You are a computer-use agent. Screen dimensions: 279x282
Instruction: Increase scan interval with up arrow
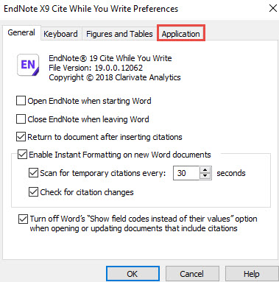(x=205, y=170)
